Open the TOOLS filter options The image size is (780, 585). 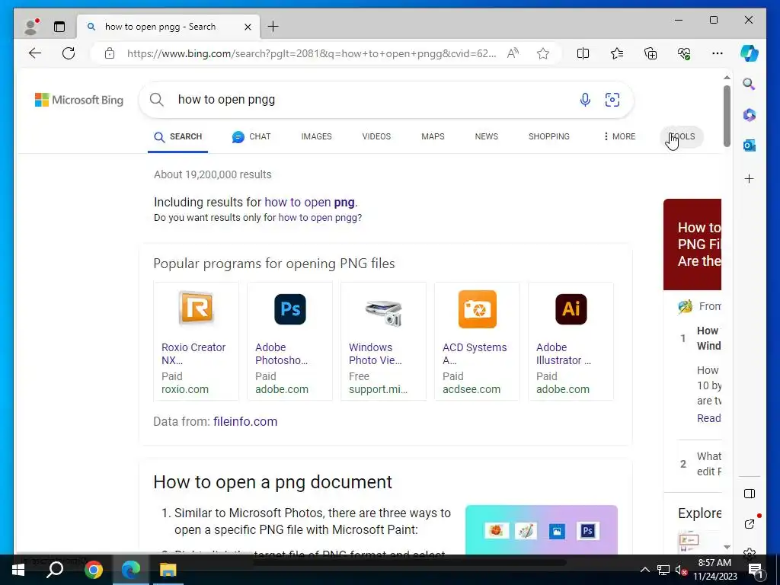click(682, 137)
